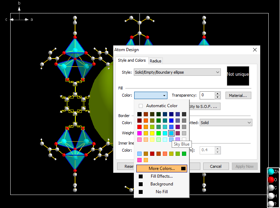Pick the No Fill option
This screenshot has height=208, width=280.
coord(162,192)
